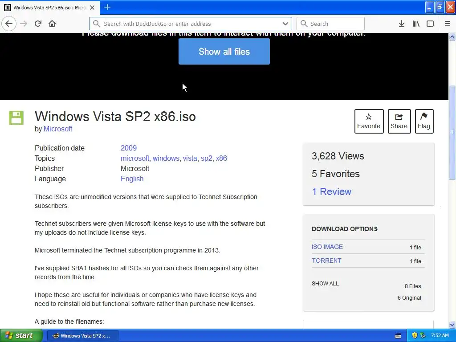
Task: Click the Share button
Action: point(399,121)
